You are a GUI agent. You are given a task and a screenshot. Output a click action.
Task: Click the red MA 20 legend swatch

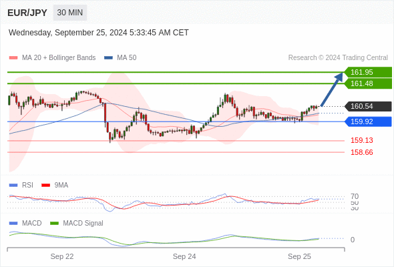tap(13, 58)
